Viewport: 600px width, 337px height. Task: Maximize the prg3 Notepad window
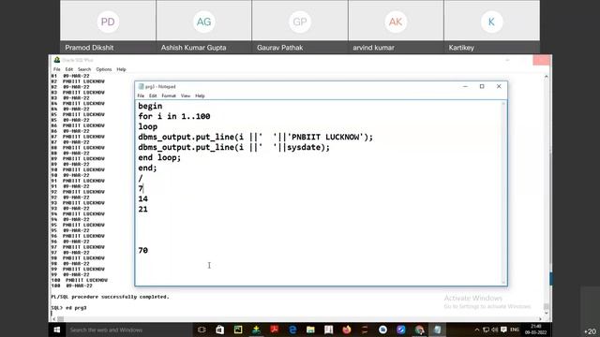tap(482, 87)
